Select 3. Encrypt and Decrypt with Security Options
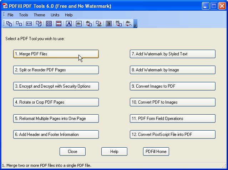 click(56, 86)
